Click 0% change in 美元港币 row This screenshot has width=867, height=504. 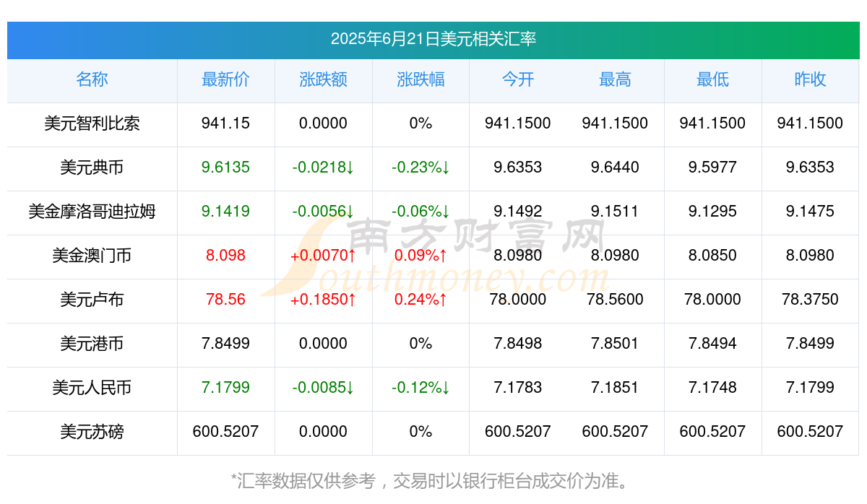pos(420,344)
